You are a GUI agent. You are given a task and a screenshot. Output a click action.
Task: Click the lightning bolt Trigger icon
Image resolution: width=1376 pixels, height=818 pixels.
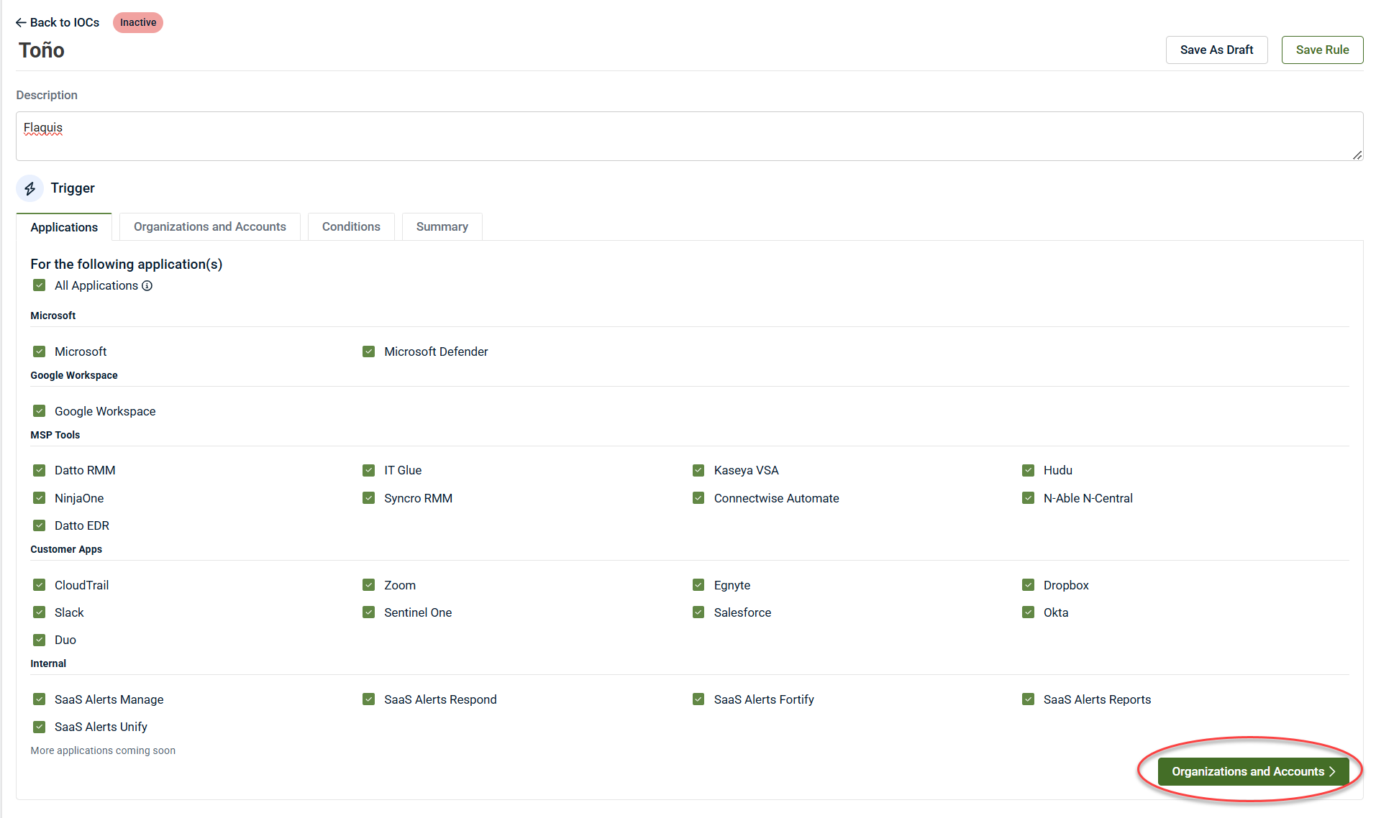click(30, 188)
